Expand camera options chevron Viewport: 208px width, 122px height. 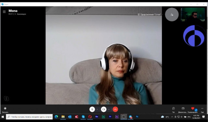109,109
